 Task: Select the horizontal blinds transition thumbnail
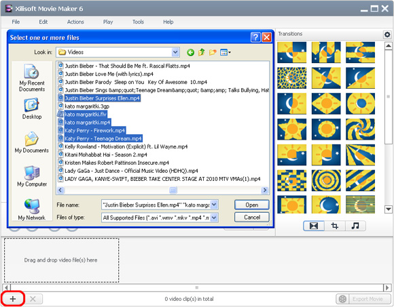(x=360, y=205)
